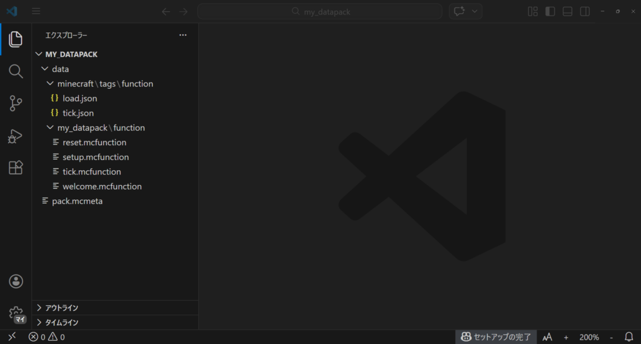Open the Search view icon
The height and width of the screenshot is (344, 641).
coord(16,71)
